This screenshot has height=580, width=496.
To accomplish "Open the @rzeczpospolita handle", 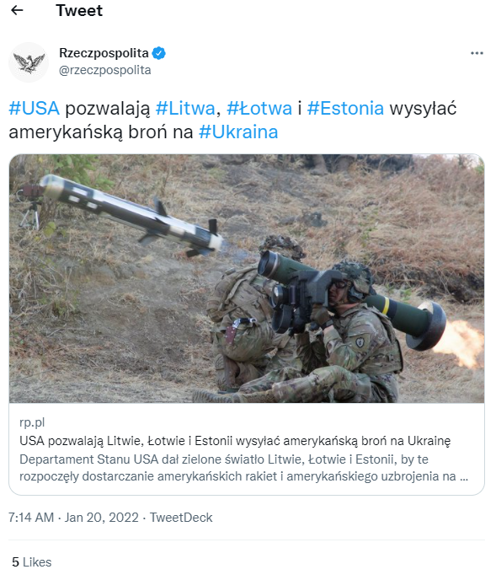I will pos(105,70).
